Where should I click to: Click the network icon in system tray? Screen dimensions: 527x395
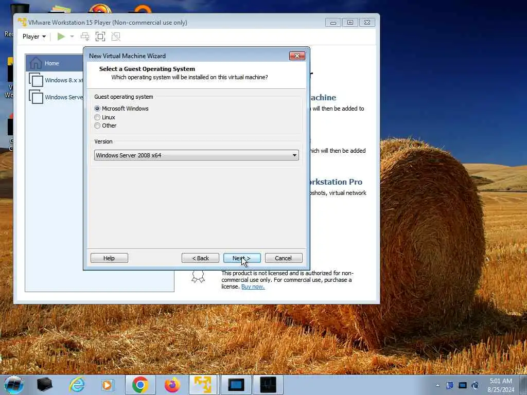coord(463,385)
